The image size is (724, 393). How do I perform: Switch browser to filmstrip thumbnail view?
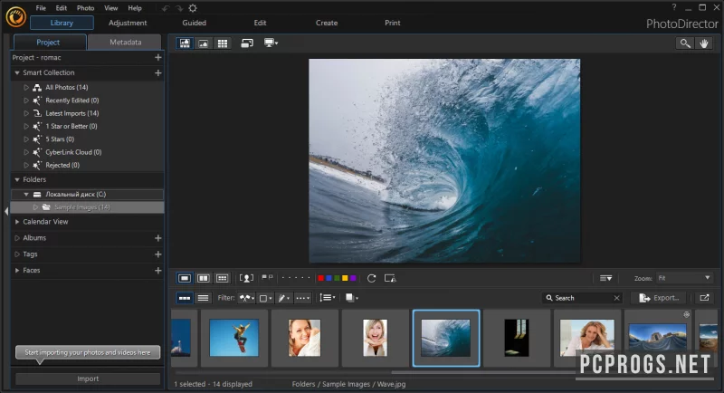185,298
